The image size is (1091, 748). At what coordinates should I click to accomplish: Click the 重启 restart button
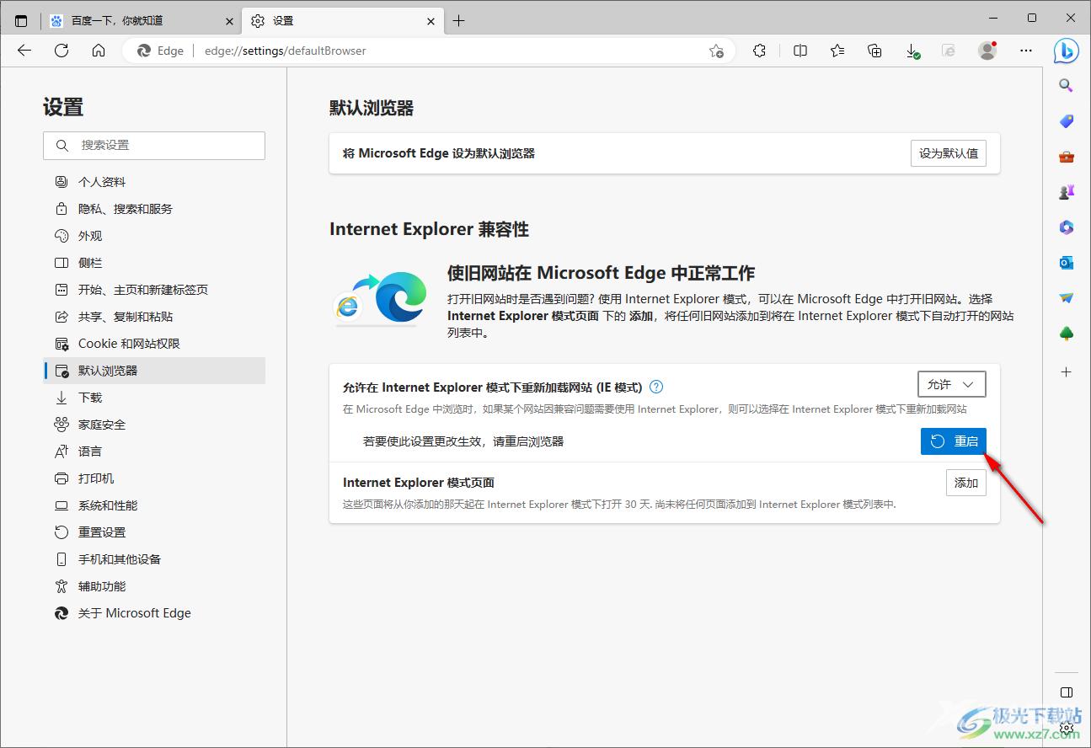954,441
